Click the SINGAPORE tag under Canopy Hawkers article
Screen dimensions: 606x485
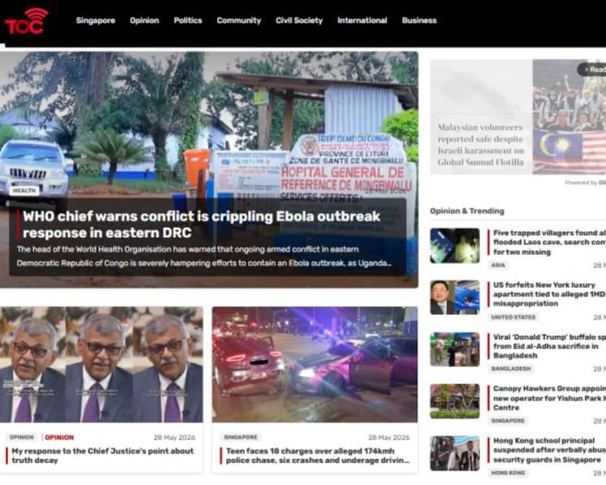tap(508, 420)
